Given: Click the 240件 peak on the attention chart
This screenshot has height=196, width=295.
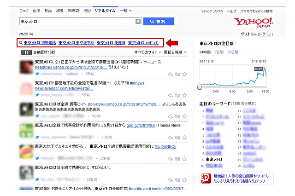Looking at the screenshot, I should pyautogui.click(x=258, y=69).
